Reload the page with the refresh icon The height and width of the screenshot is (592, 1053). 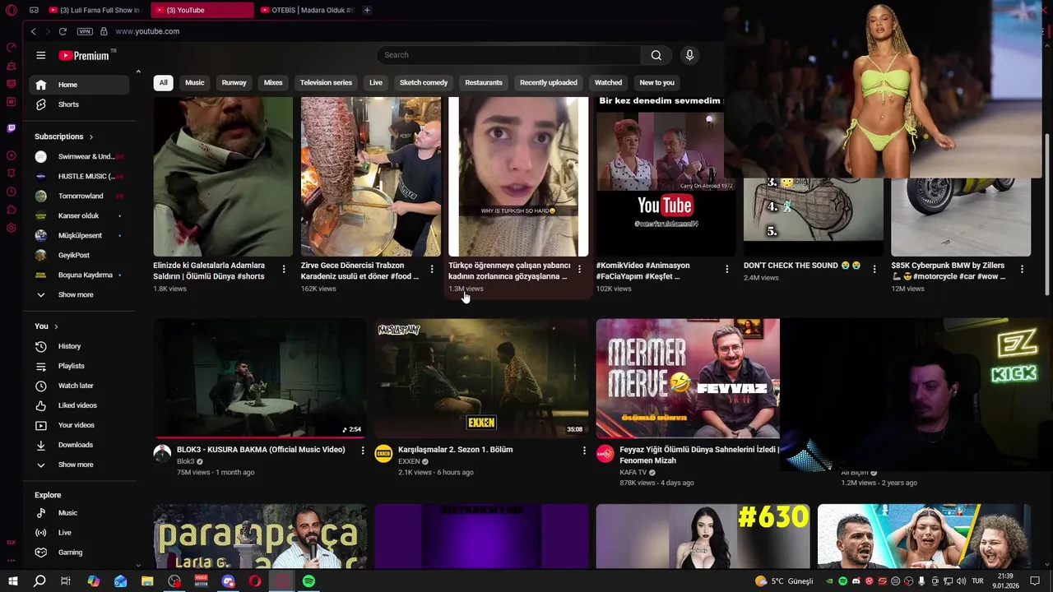(63, 31)
